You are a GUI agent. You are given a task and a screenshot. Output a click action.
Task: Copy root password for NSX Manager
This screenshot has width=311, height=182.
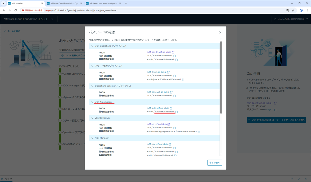click(x=174, y=148)
